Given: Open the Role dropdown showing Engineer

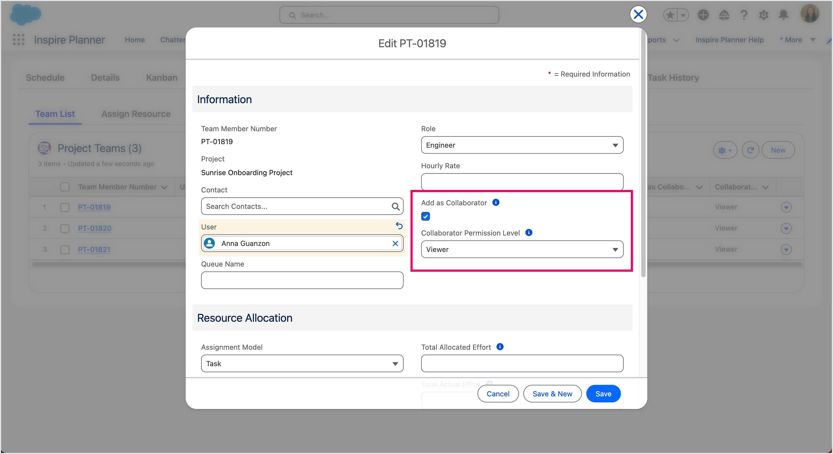Looking at the screenshot, I should point(522,145).
